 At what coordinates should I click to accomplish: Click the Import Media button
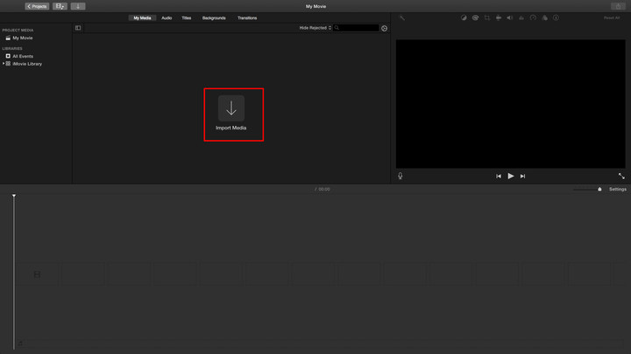(x=231, y=114)
